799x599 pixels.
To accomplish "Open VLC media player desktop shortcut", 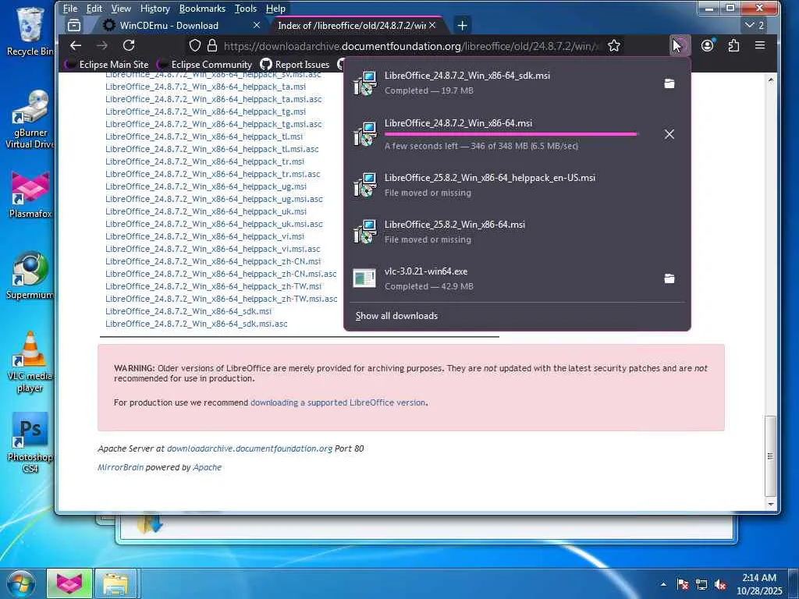I will tap(30, 362).
